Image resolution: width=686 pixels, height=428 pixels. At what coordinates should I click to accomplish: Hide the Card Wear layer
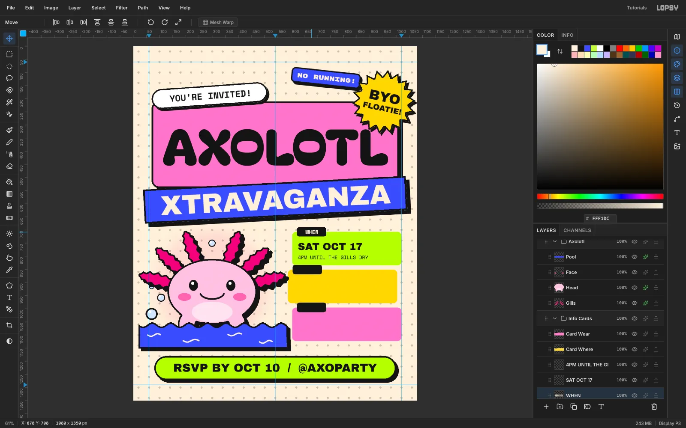(x=635, y=334)
